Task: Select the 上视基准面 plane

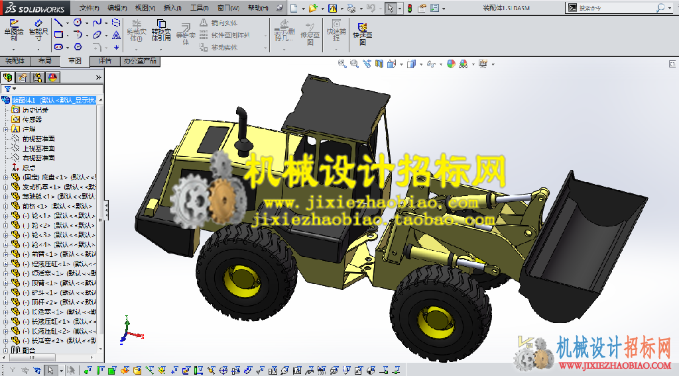Action: 38,148
